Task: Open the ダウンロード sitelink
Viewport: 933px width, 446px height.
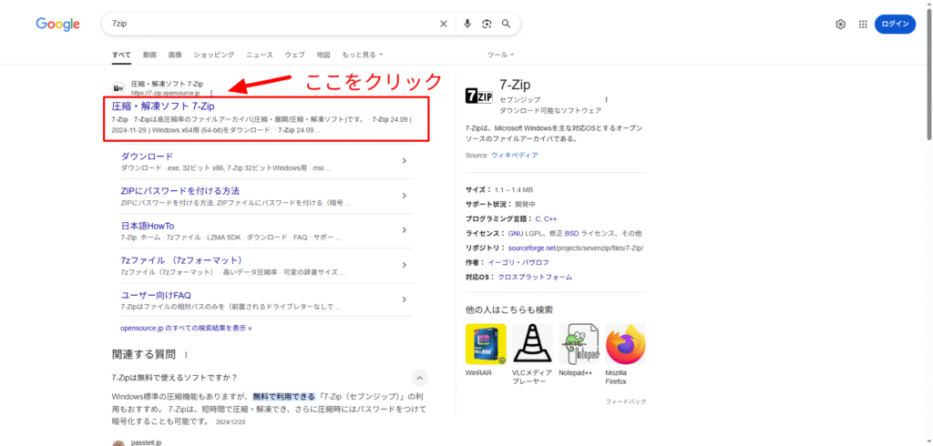Action: click(147, 157)
